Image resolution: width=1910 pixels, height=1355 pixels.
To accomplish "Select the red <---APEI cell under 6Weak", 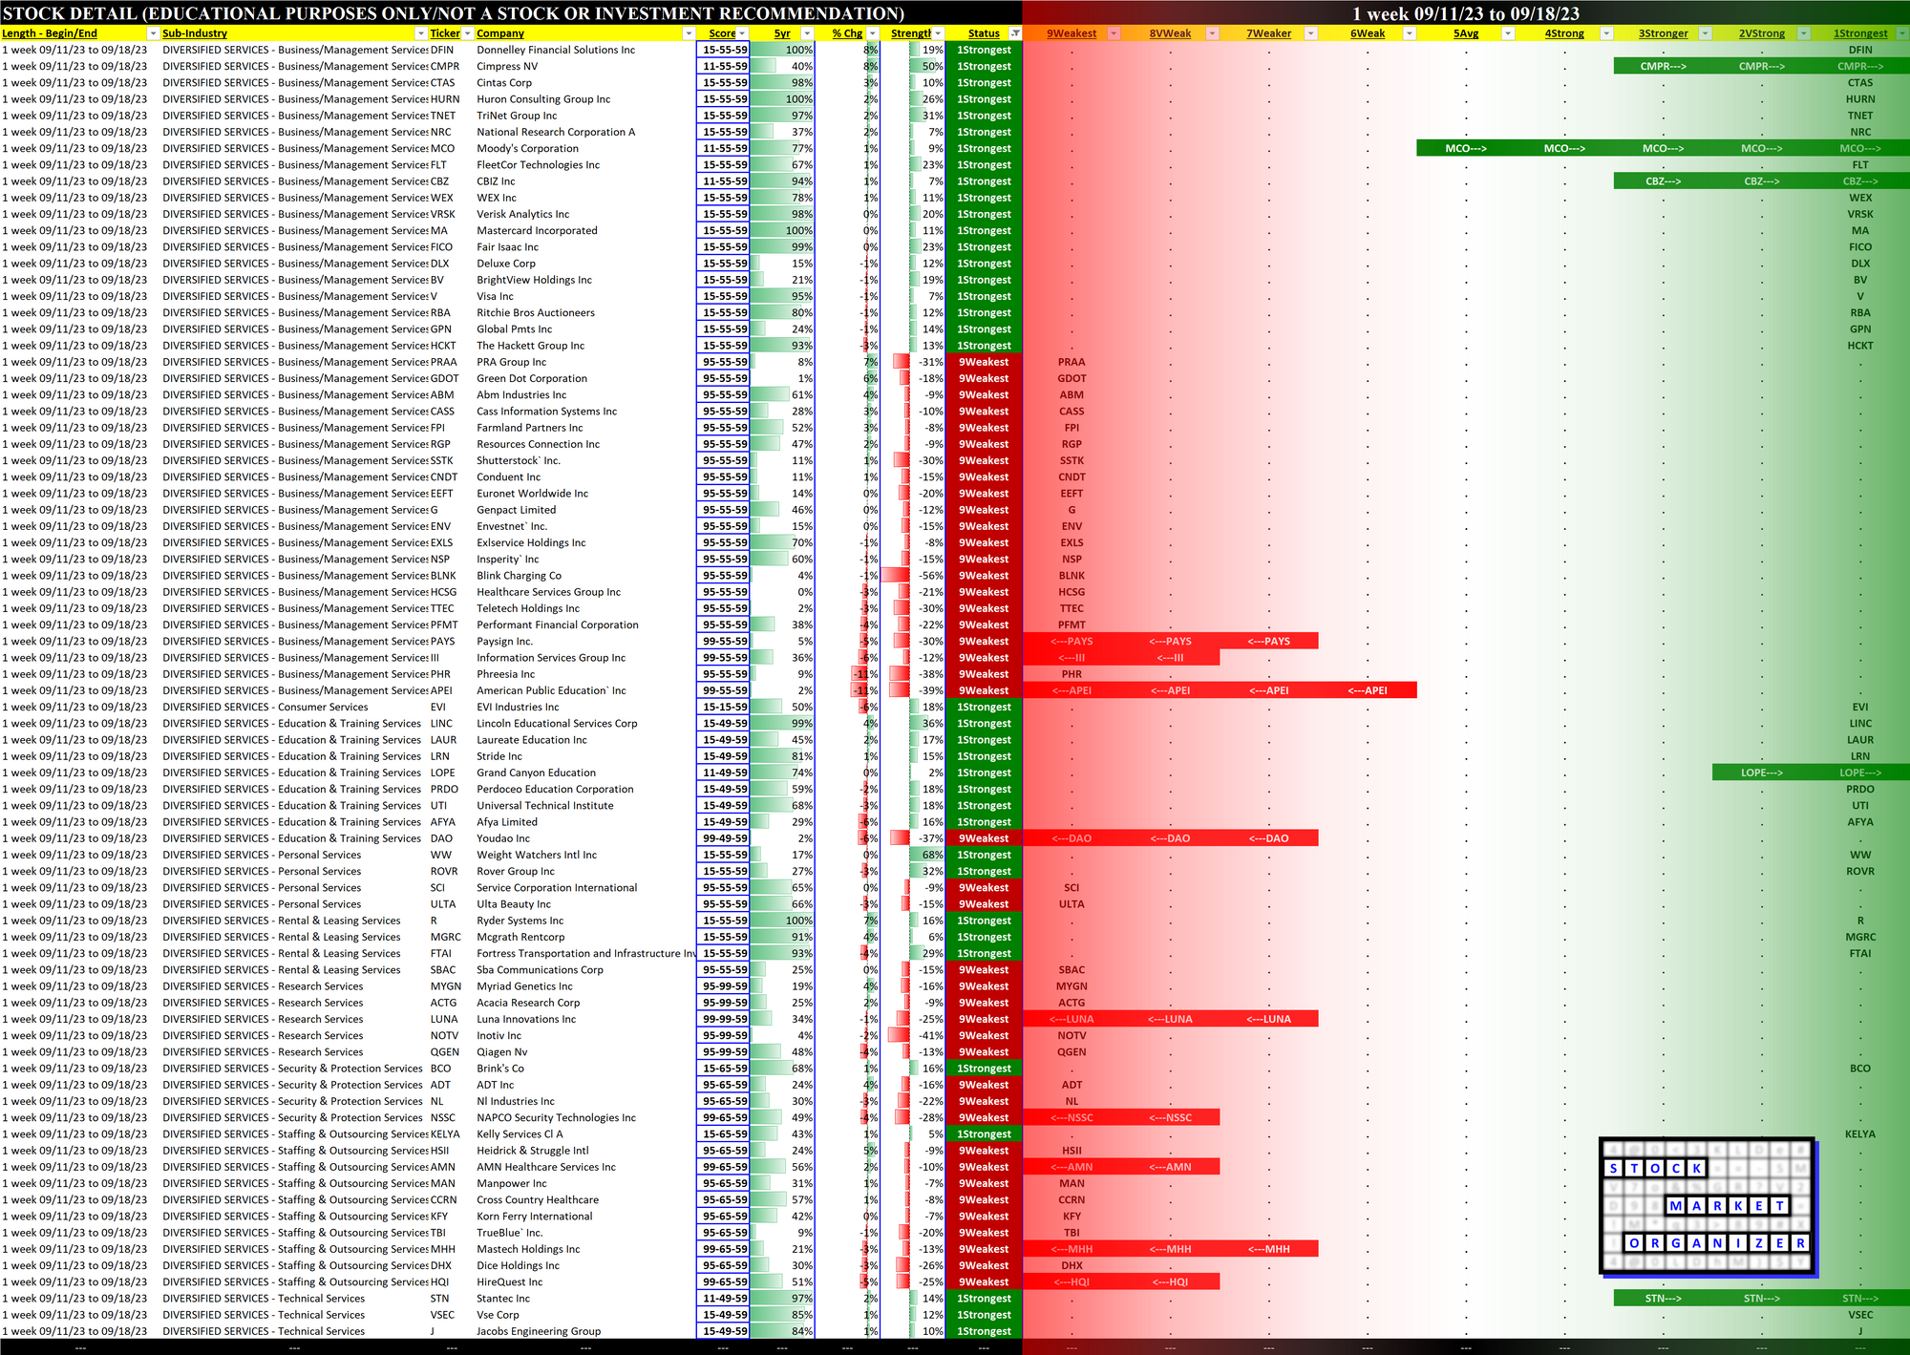I will 1368,690.
